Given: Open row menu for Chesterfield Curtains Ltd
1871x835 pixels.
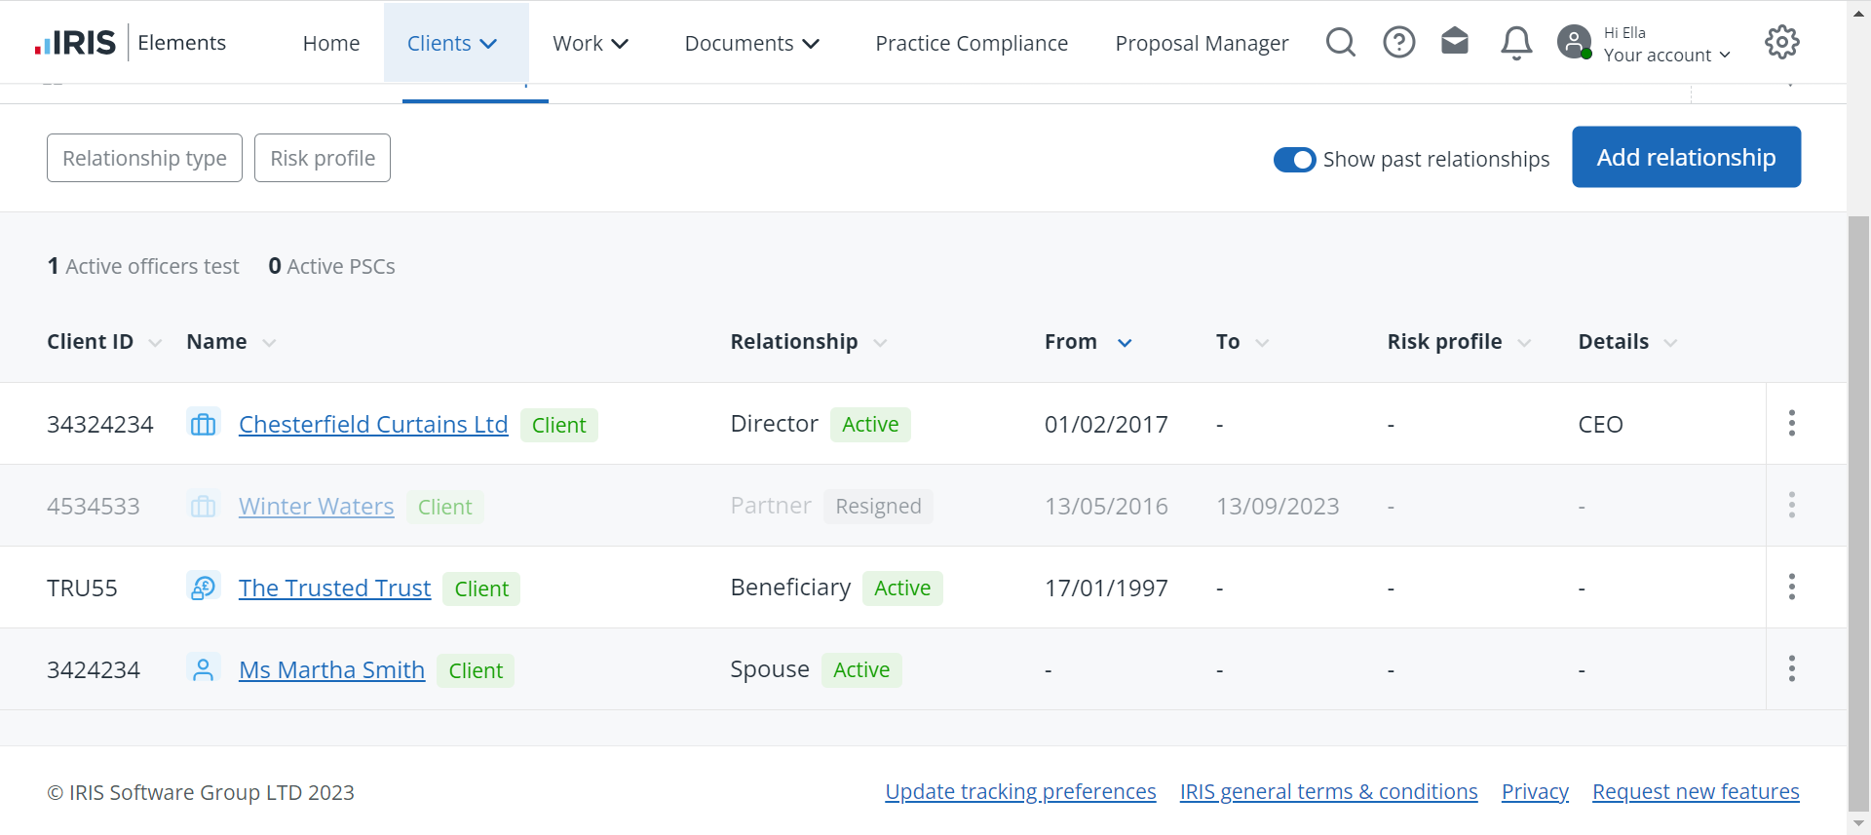Looking at the screenshot, I should coord(1791,423).
